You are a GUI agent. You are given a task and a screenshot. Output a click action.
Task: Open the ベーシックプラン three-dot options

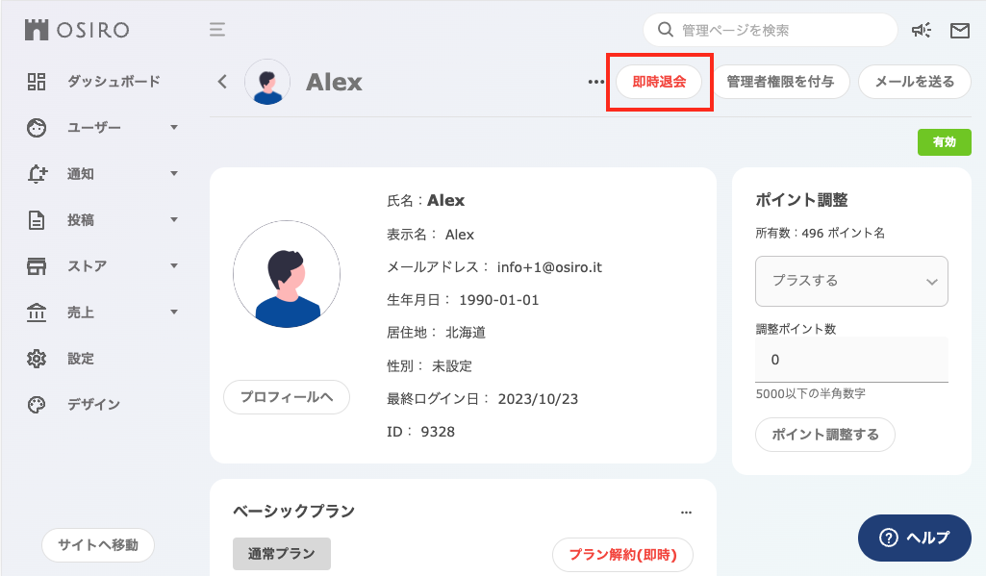pos(686,513)
